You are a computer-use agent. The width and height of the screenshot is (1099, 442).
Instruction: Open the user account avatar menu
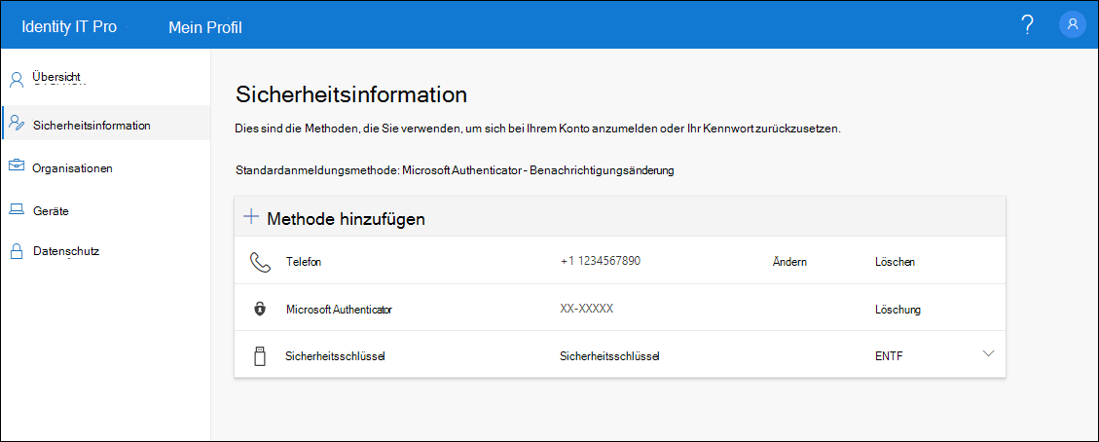click(1073, 24)
